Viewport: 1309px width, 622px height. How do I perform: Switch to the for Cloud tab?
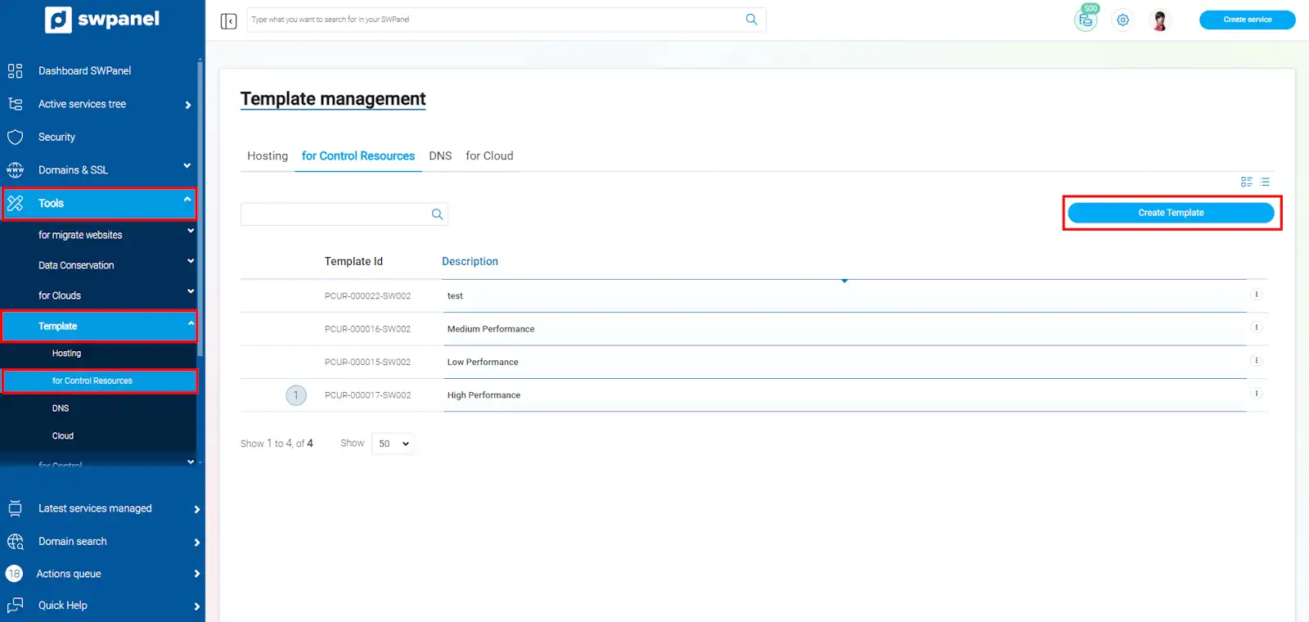pos(489,155)
